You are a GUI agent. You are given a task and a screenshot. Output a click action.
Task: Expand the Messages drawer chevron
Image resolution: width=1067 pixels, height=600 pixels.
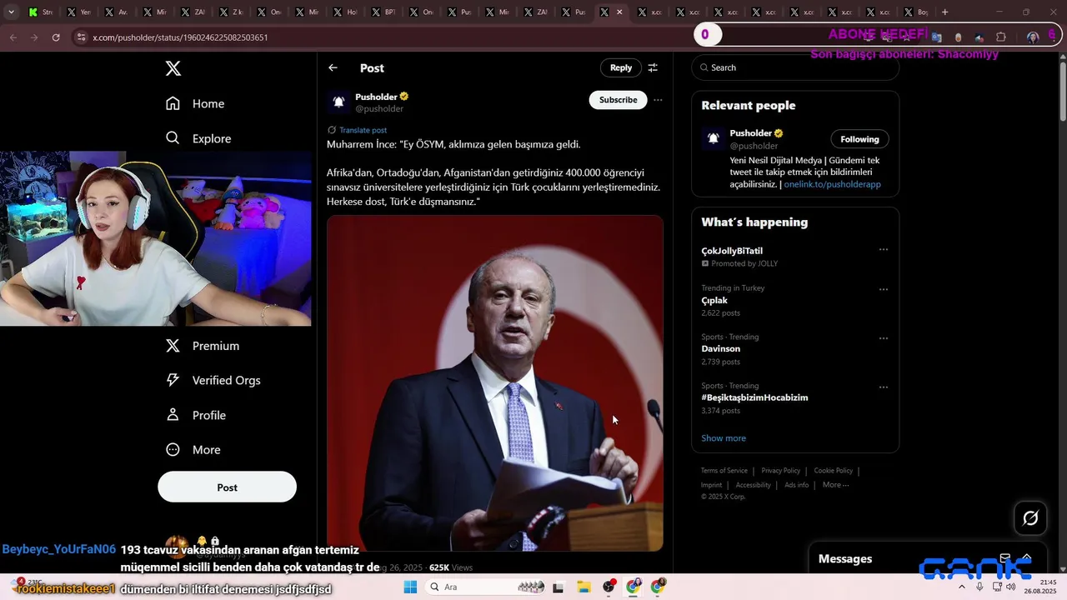click(x=1027, y=558)
